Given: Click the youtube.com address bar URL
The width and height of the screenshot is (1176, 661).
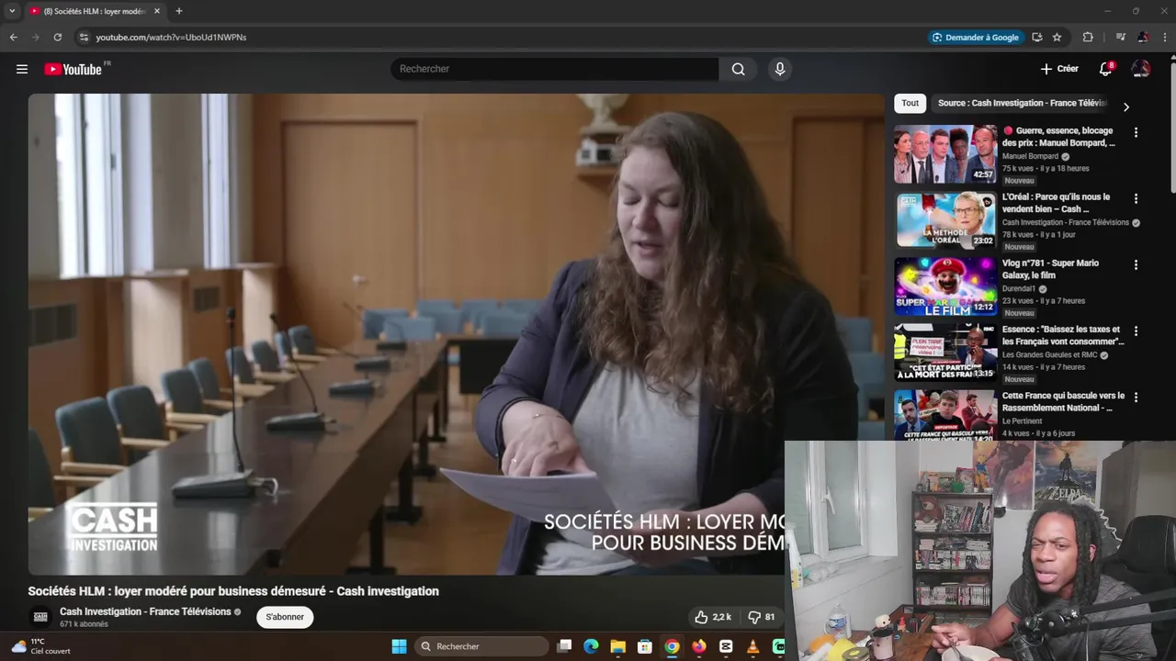Looking at the screenshot, I should pyautogui.click(x=171, y=37).
